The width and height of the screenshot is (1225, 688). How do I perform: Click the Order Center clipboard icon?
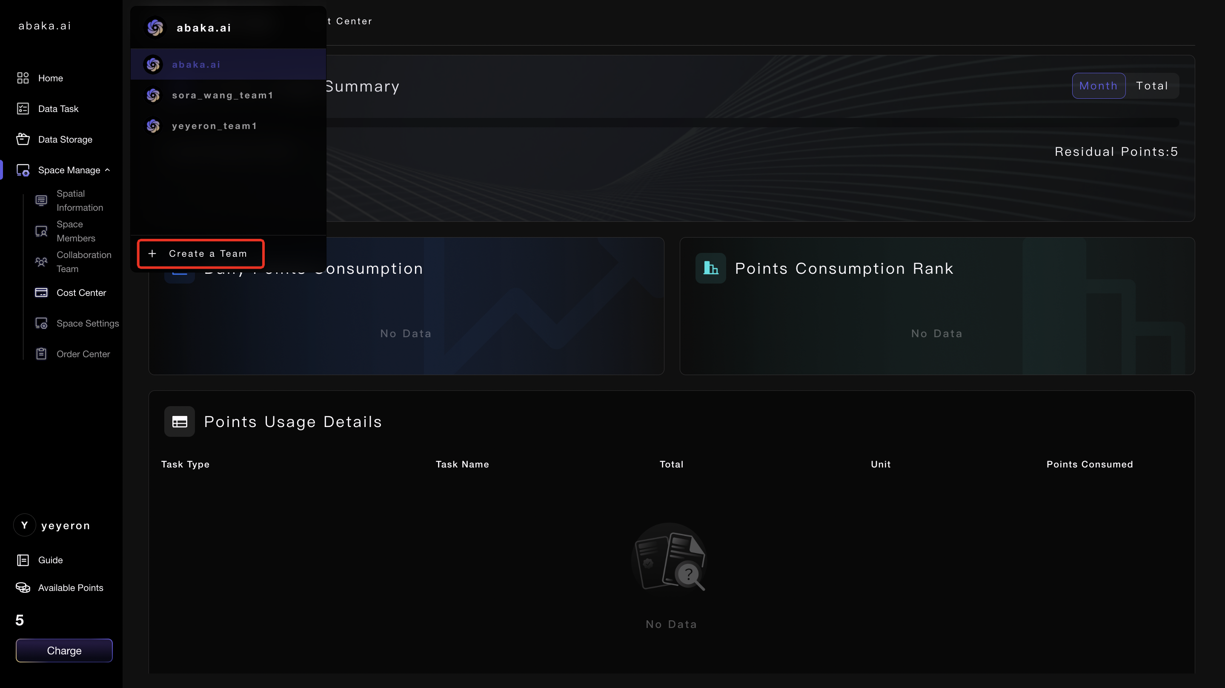tap(41, 354)
